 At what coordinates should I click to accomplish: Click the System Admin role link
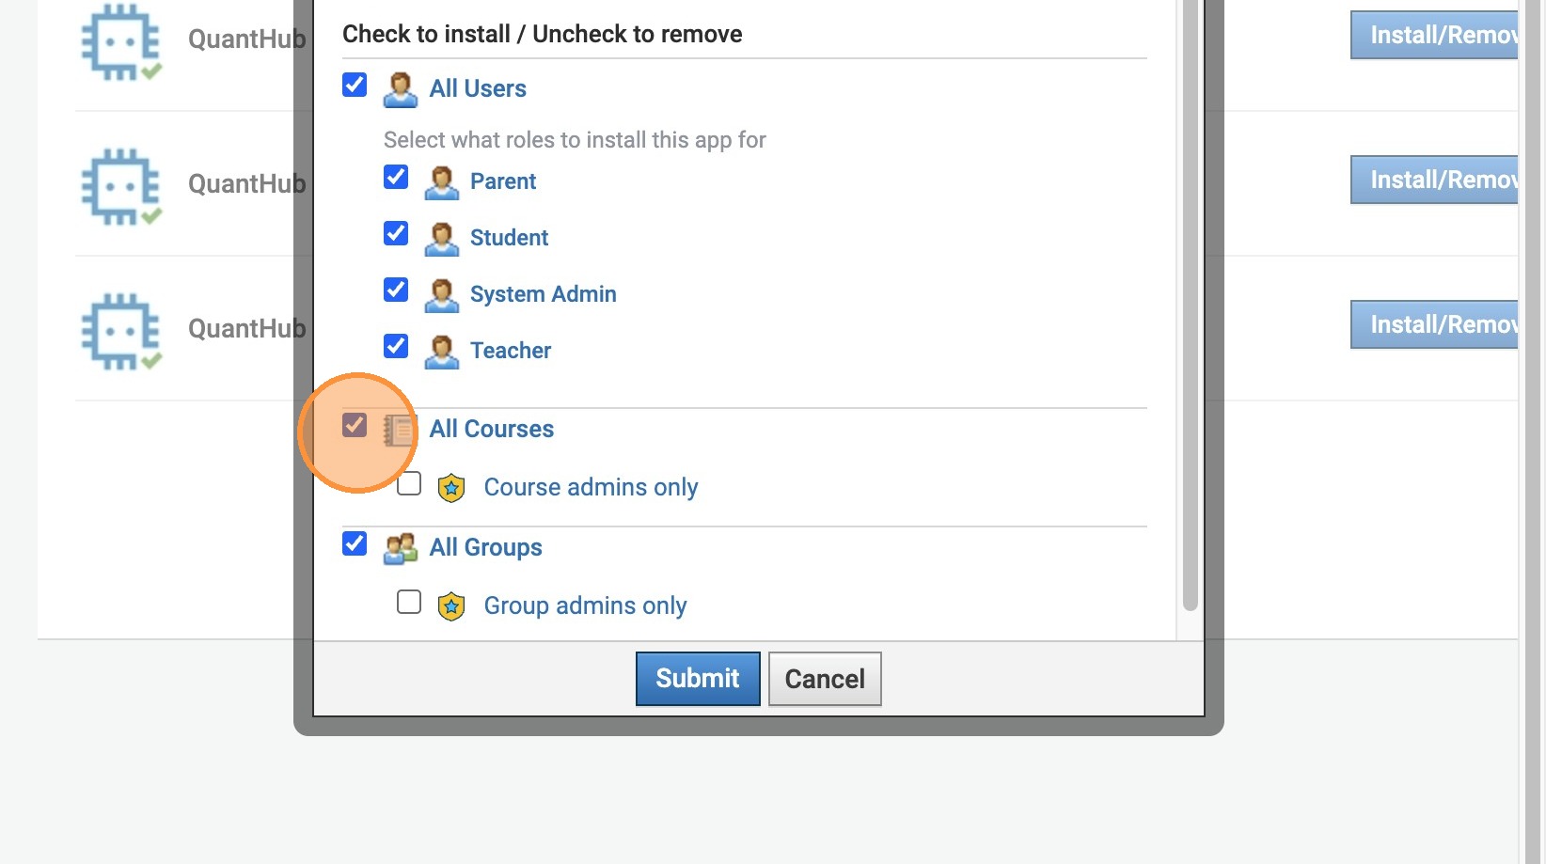543,294
